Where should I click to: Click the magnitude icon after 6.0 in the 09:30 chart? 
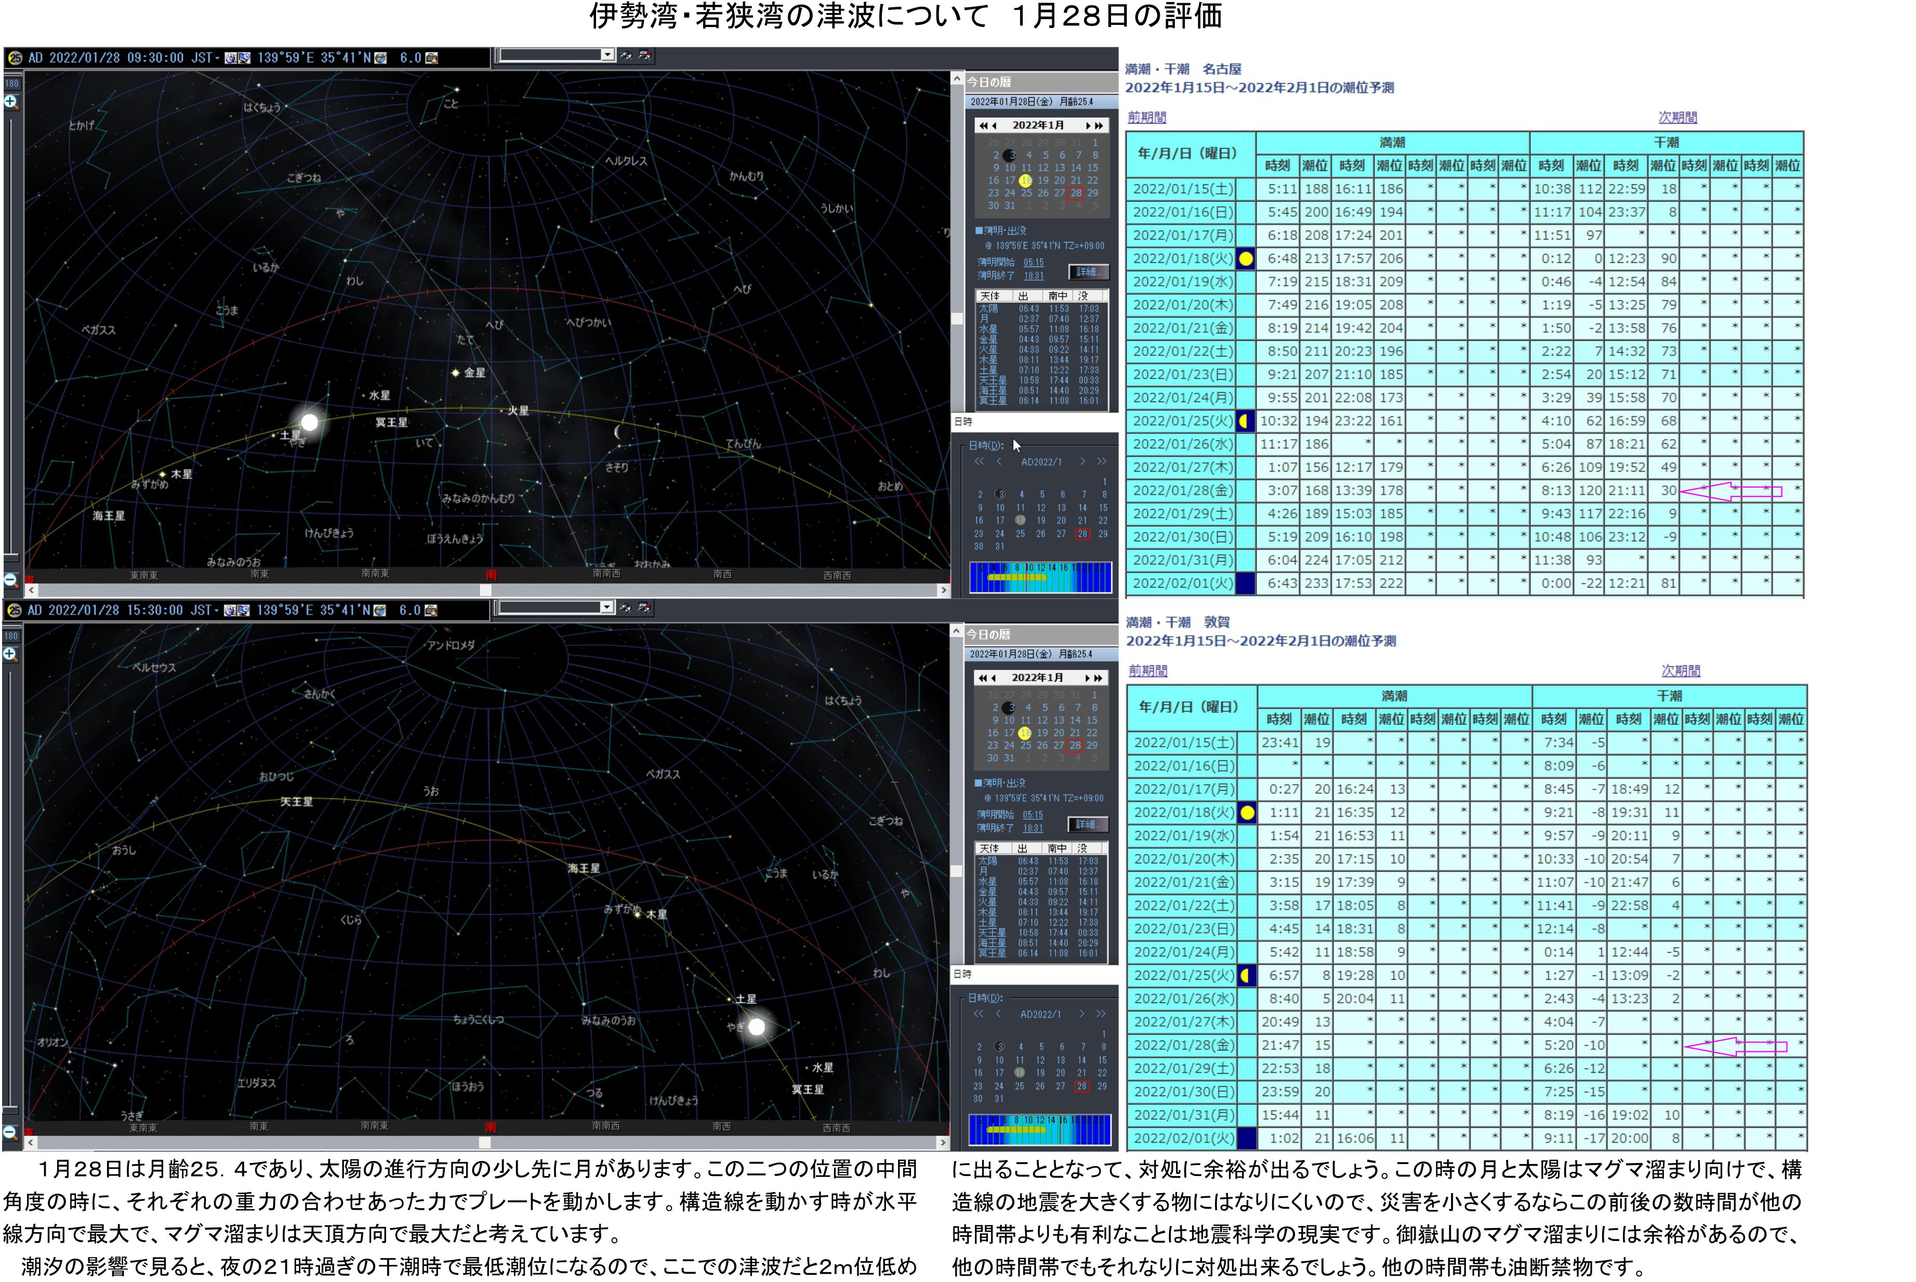pos(432,58)
